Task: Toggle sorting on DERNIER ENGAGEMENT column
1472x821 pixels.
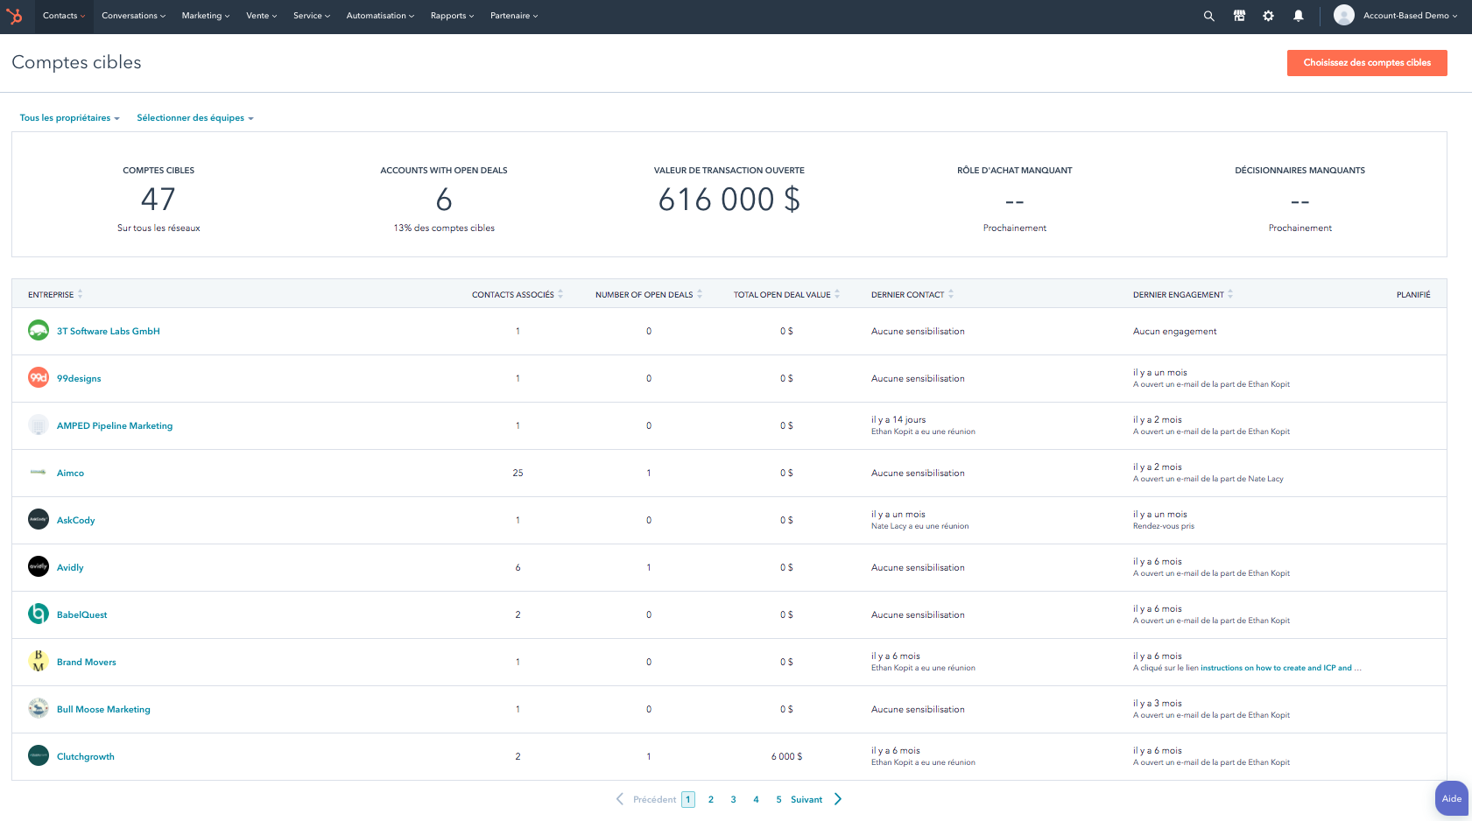Action: coord(1231,294)
